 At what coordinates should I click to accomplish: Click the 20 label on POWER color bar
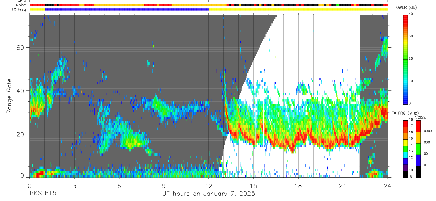[411, 59]
